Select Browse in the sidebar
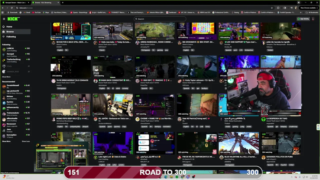Viewport: 320px width, 180px height. coord(16,31)
